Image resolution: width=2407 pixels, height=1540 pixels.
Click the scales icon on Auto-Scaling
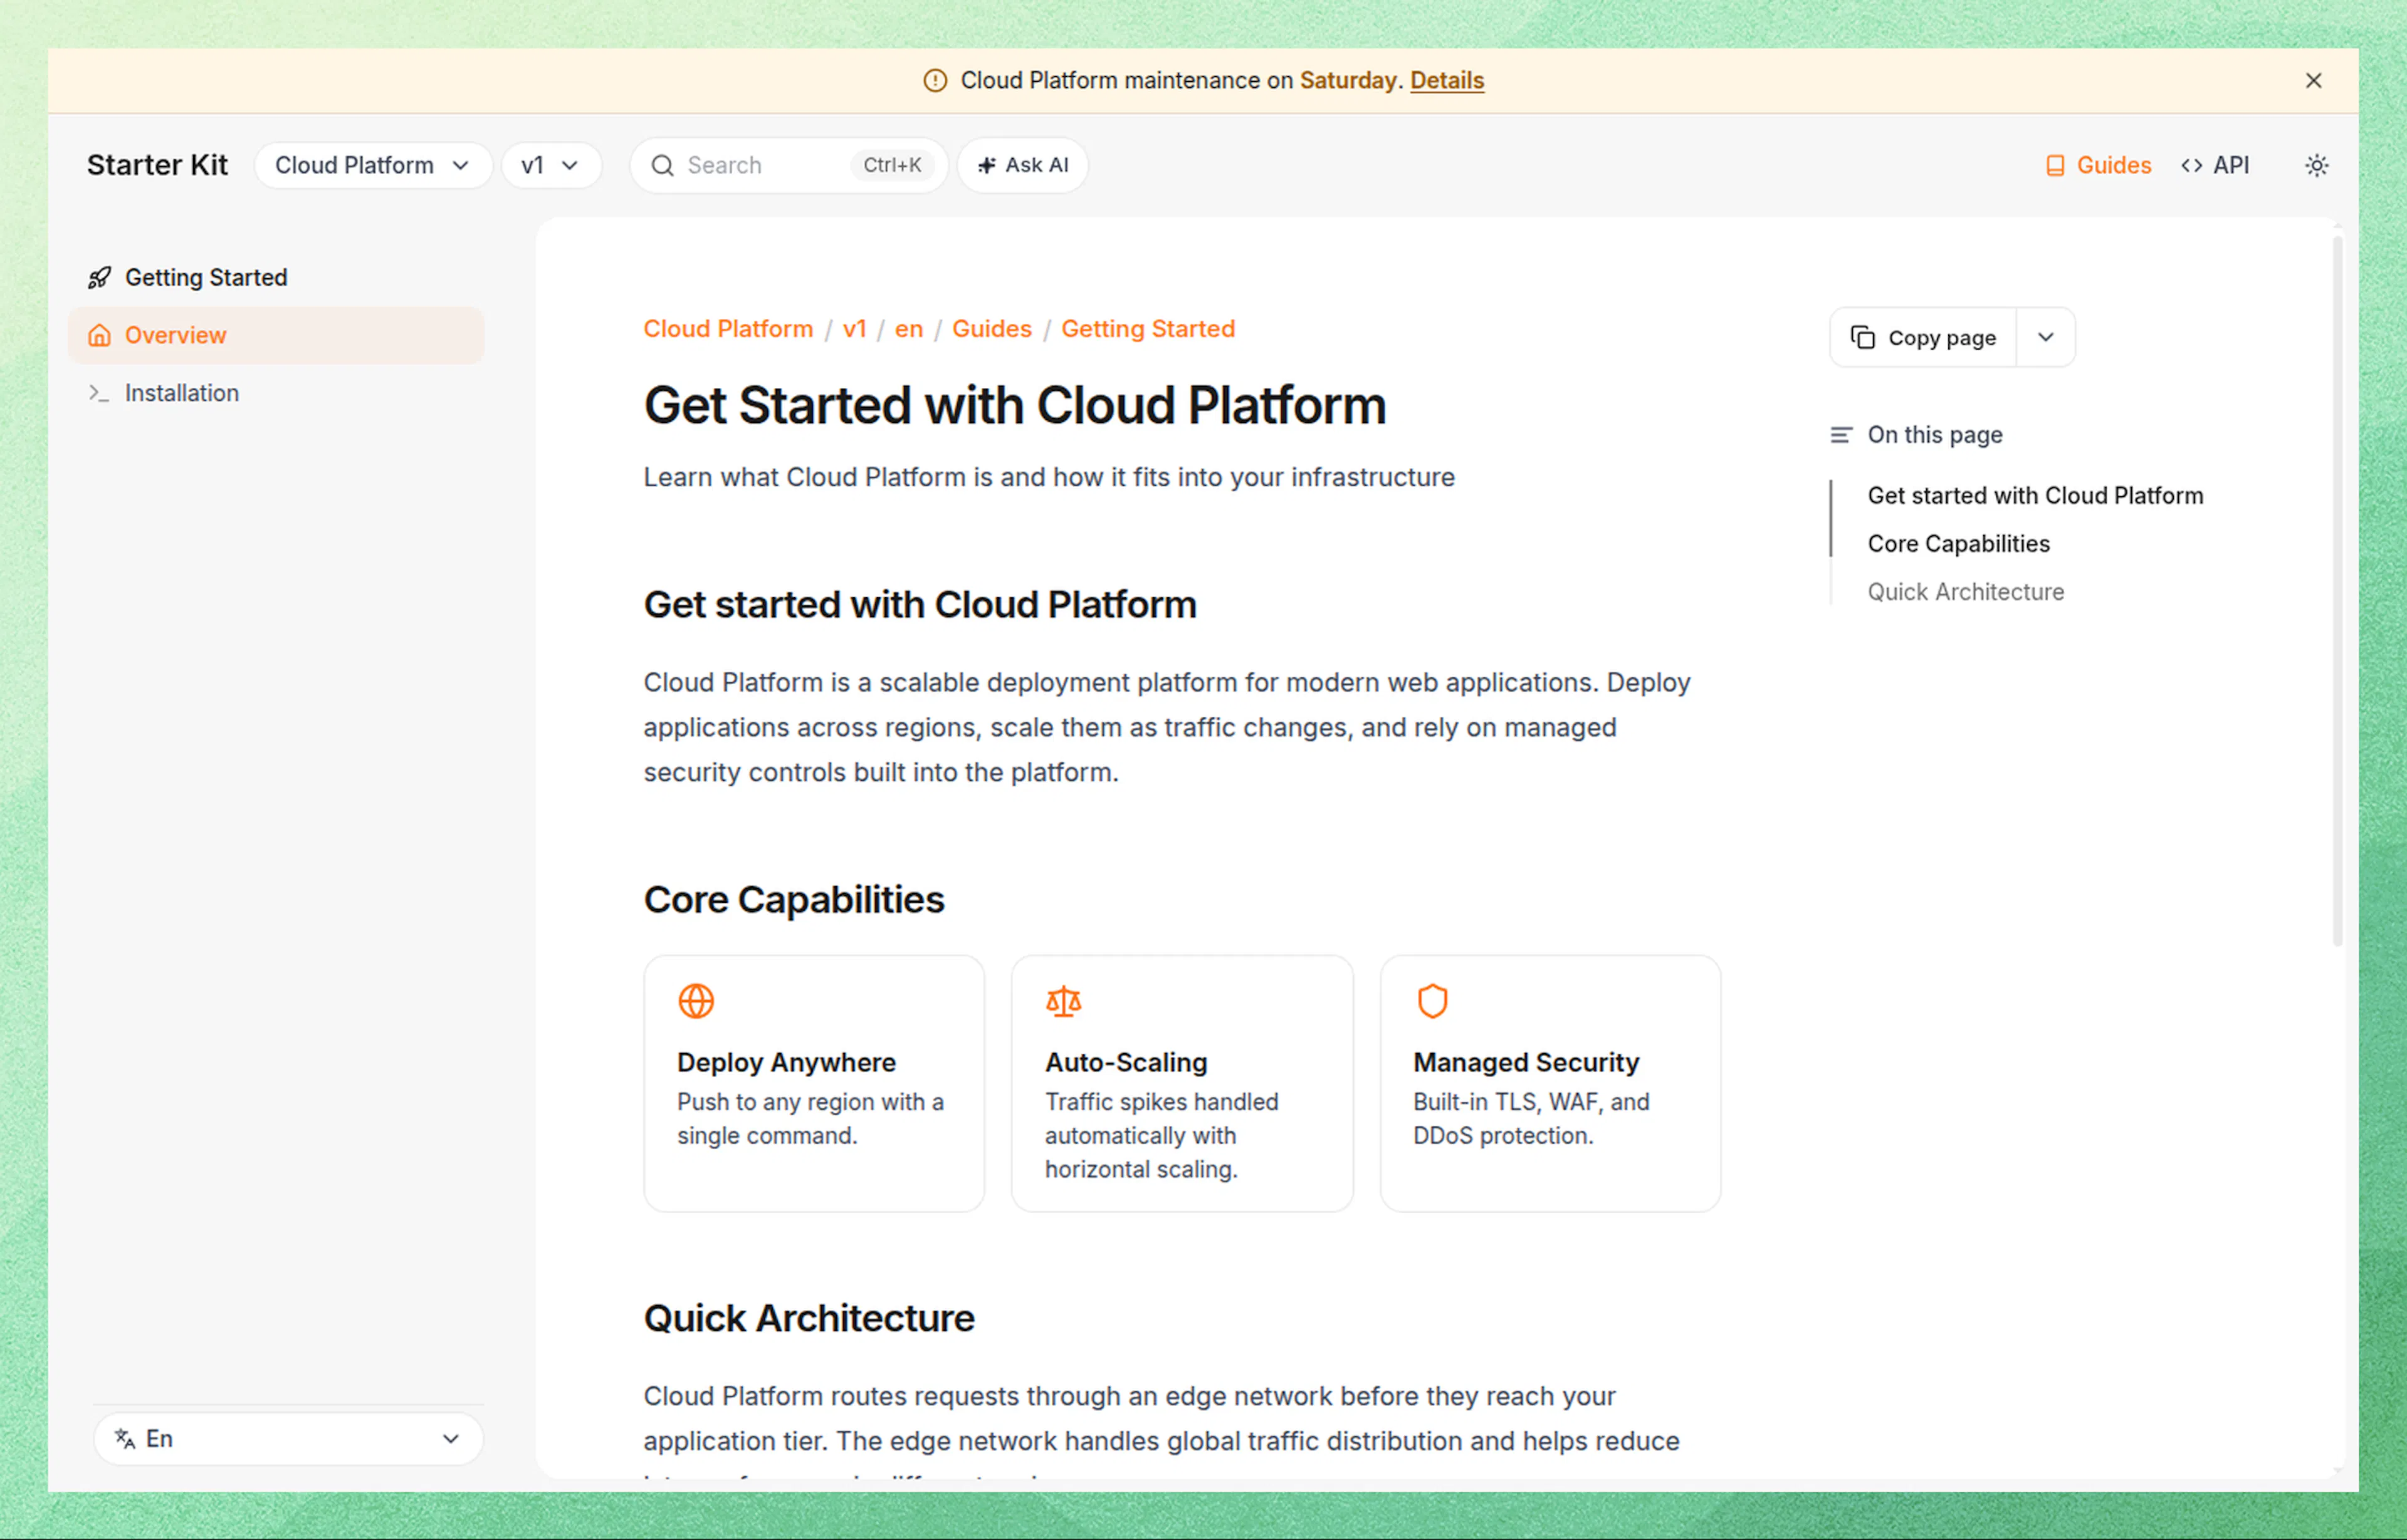1064,1001
